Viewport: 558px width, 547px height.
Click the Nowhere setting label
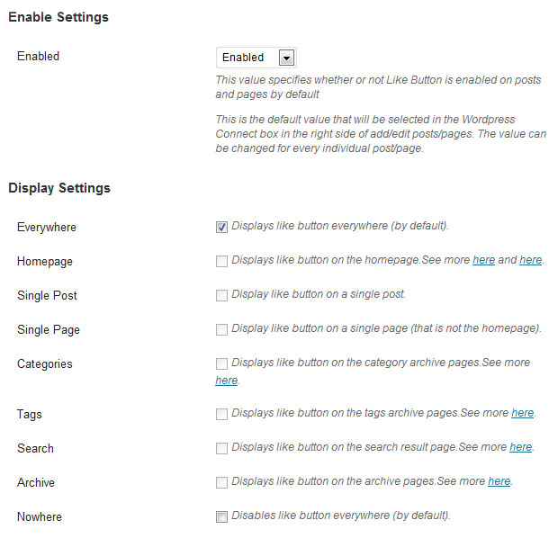40,516
